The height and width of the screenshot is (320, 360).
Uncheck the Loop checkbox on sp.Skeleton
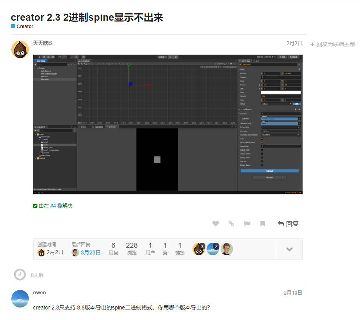coord(262,139)
